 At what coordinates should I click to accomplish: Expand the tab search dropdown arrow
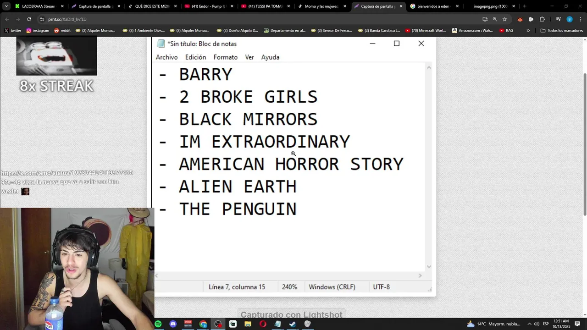point(6,6)
